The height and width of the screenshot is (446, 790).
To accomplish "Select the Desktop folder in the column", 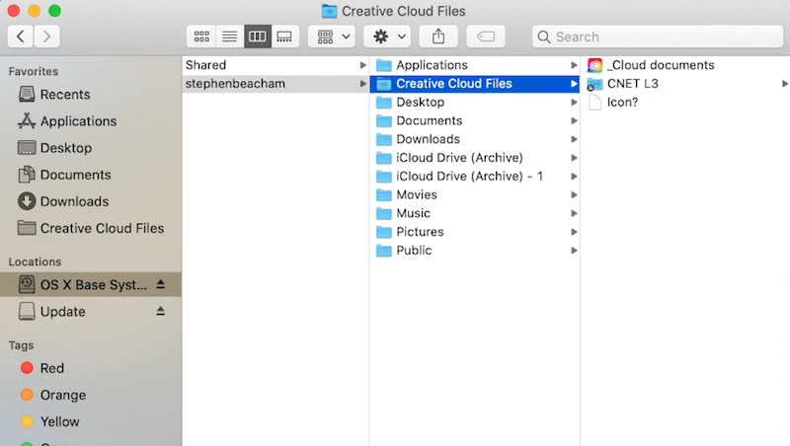I will (475, 103).
